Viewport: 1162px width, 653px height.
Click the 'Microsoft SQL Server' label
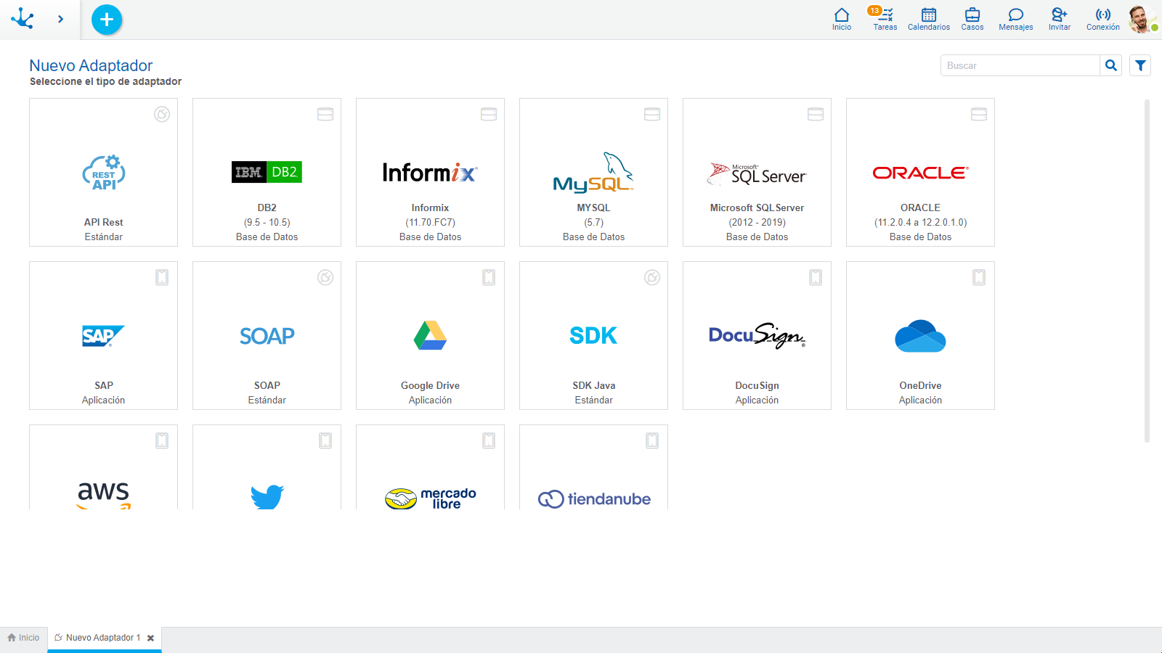pyautogui.click(x=757, y=208)
